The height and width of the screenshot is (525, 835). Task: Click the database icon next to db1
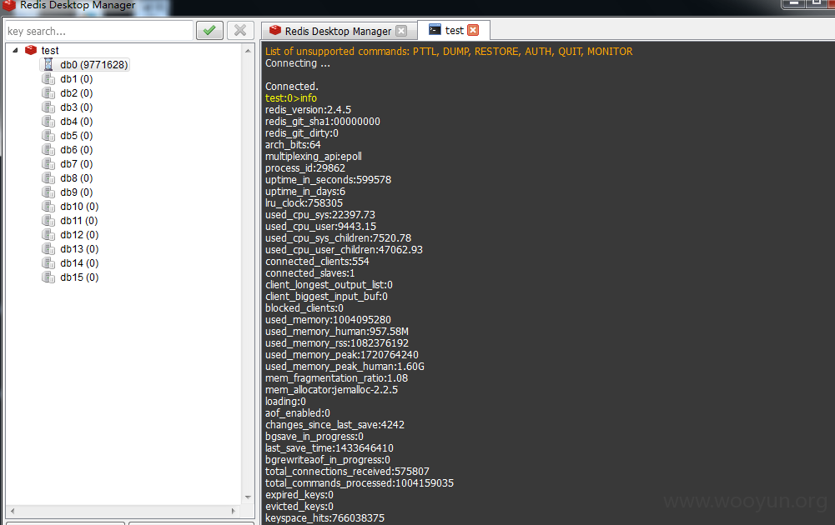[48, 78]
